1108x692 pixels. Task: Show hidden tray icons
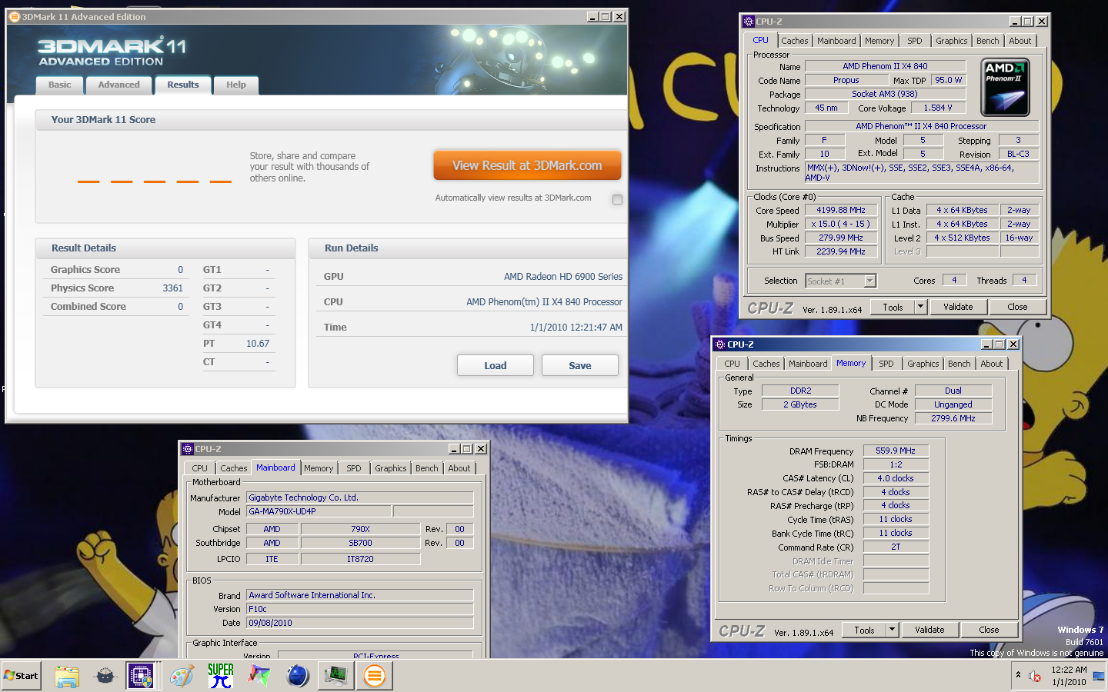click(1018, 675)
